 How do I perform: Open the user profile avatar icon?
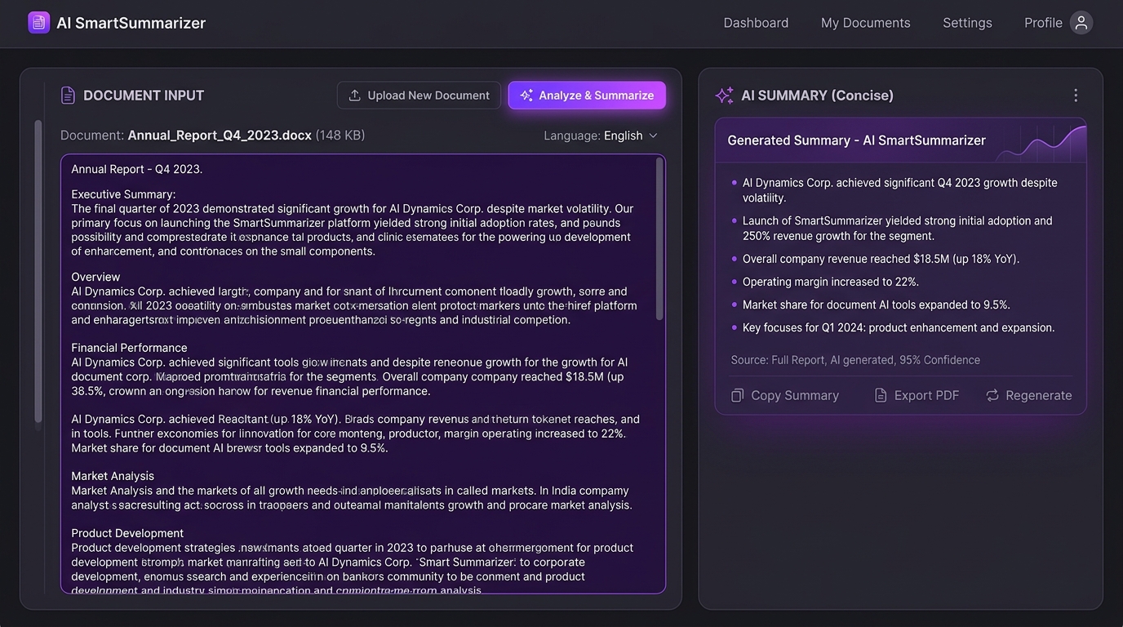1081,23
